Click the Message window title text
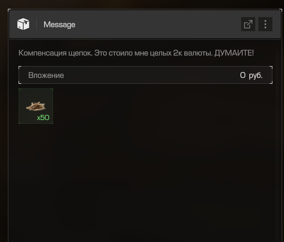Screen dimensions: 284x242 (x=59, y=25)
